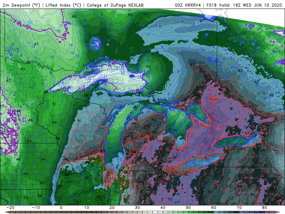Click the black '44' dewpoint value
The image size is (285, 214).
(x=19, y=111)
